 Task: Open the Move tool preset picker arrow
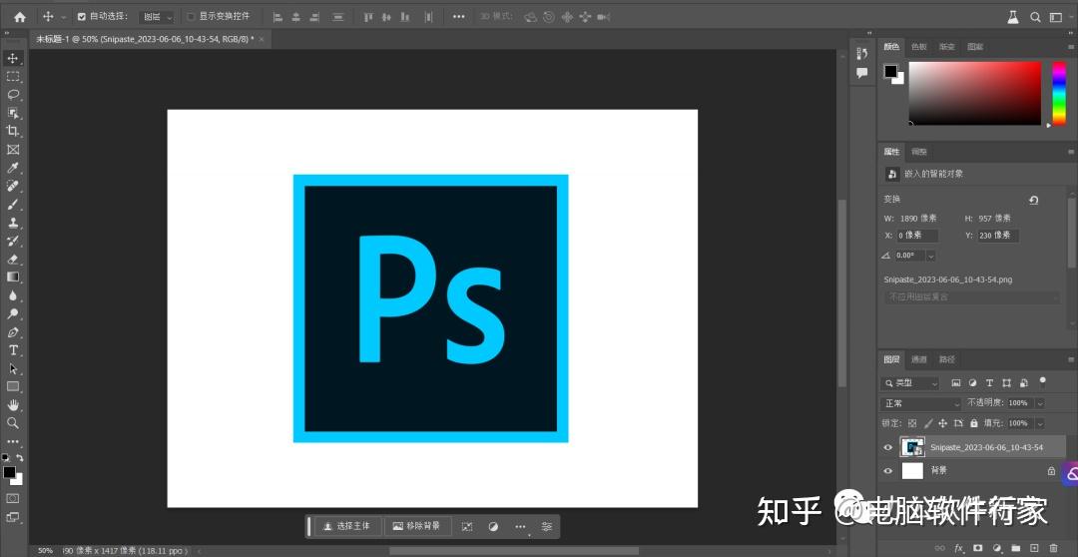[x=64, y=17]
